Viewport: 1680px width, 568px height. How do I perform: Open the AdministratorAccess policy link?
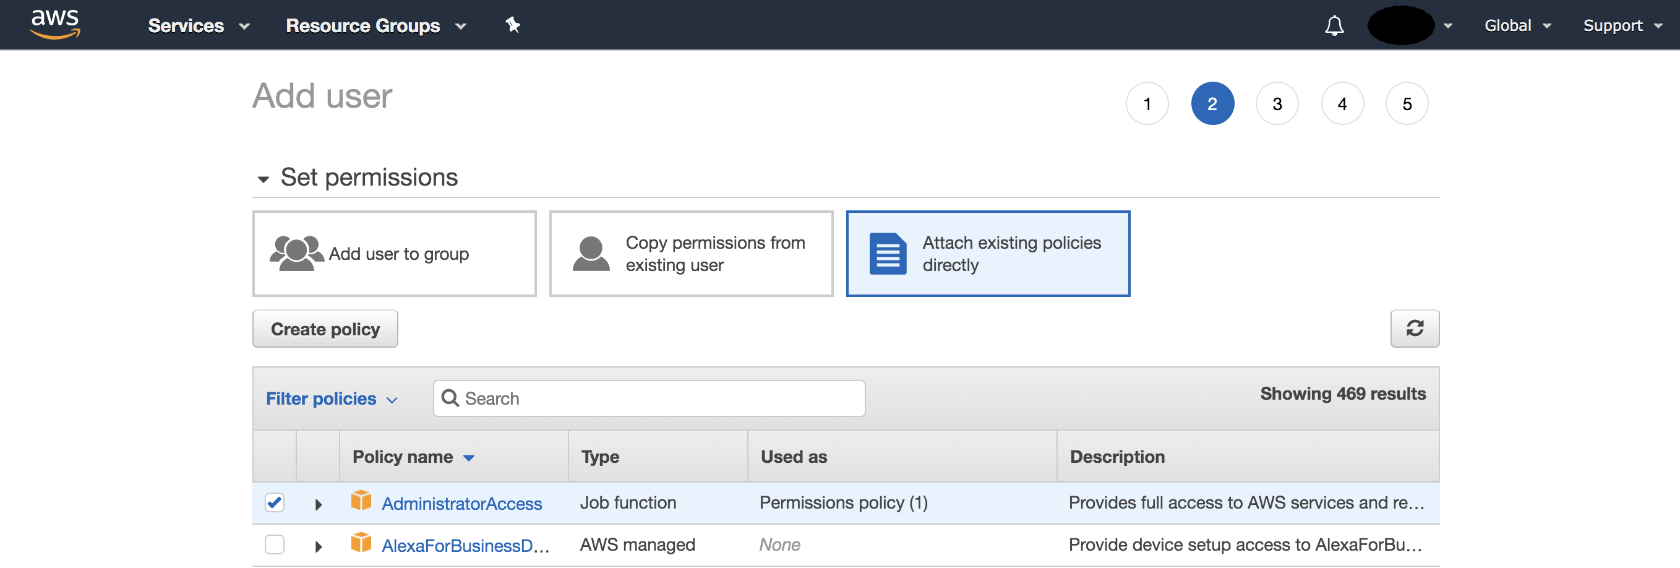click(461, 503)
